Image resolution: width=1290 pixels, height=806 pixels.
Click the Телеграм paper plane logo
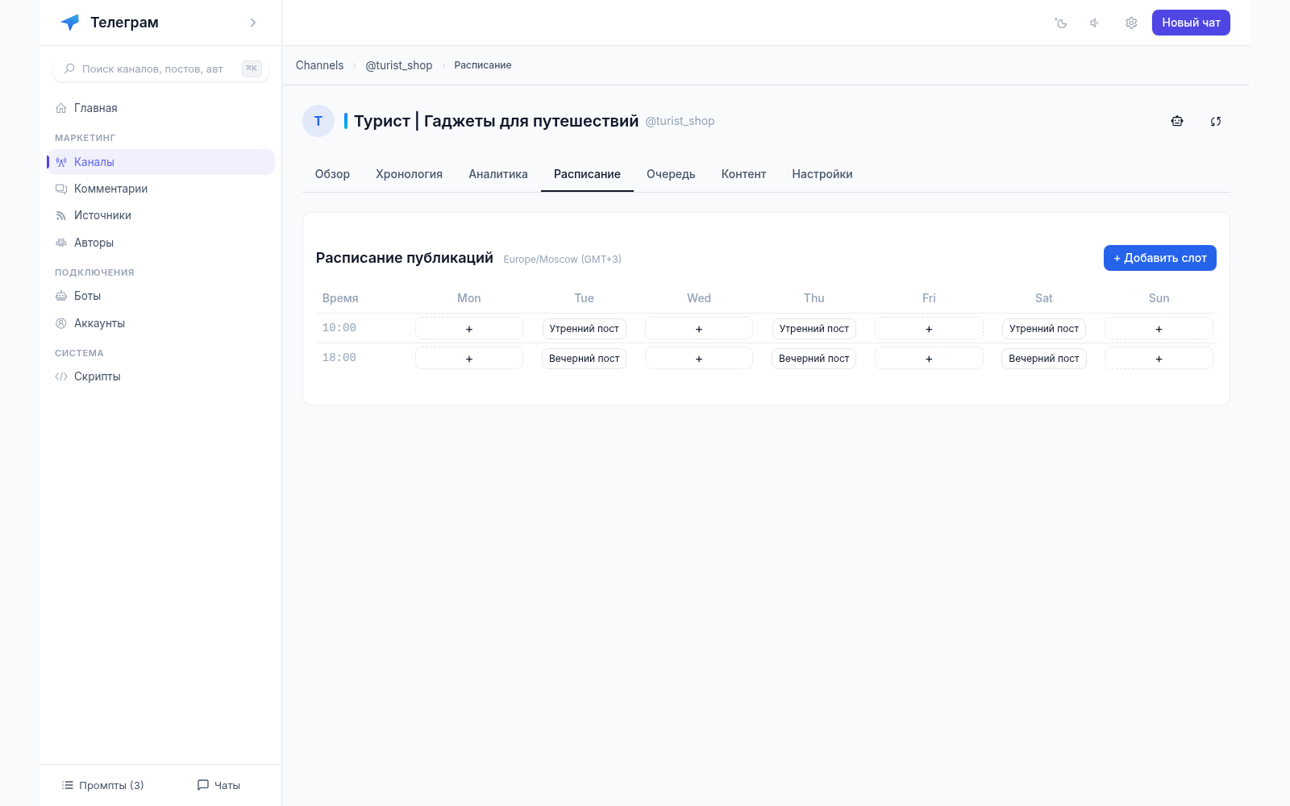click(70, 23)
